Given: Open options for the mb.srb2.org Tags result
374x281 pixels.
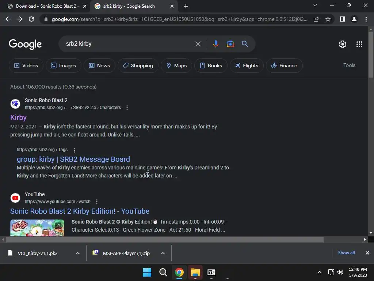Looking at the screenshot, I should pos(75,150).
